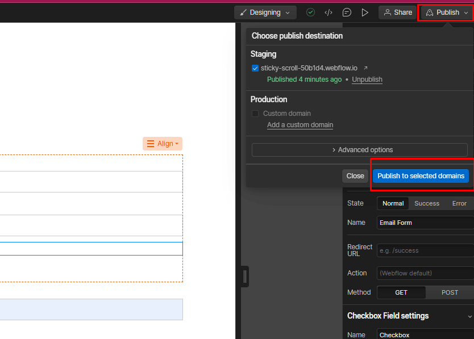The height and width of the screenshot is (339, 474).
Task: Collapse Checkbox Field settings section
Action: pos(470,316)
